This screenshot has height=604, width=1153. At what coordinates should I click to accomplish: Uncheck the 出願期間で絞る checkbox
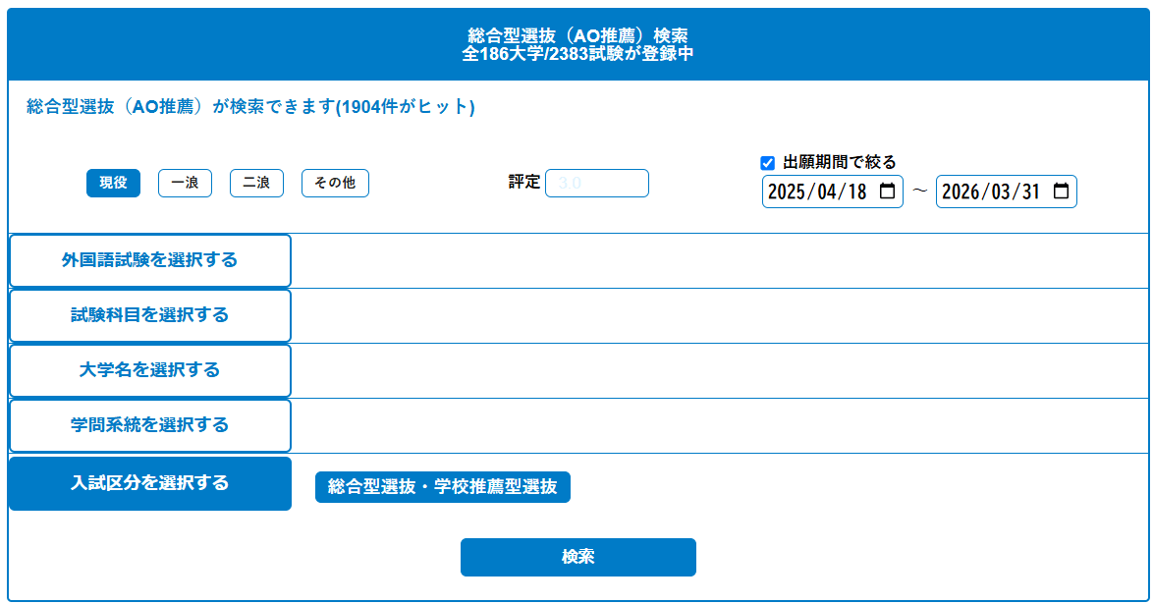[768, 163]
